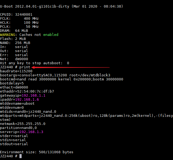Image resolution: width=173 pixels, height=160 pixels.
Task: Click the gatewayip address 192.168.1.1
Action: click(34, 96)
